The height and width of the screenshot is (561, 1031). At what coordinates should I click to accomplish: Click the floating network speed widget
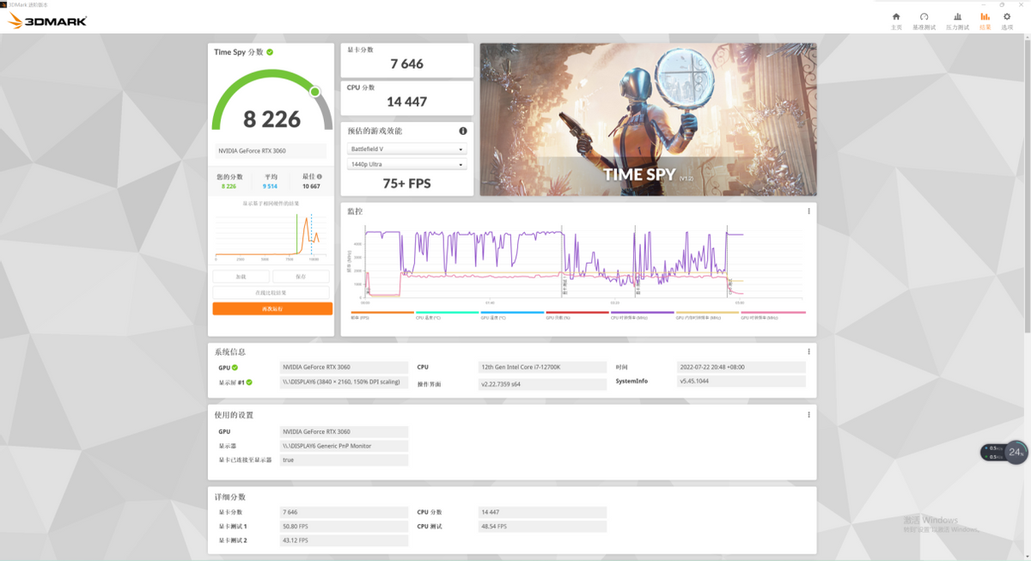pos(1004,452)
